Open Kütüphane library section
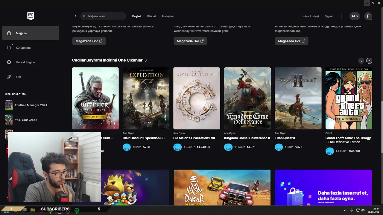The image size is (383, 215). tap(31, 48)
